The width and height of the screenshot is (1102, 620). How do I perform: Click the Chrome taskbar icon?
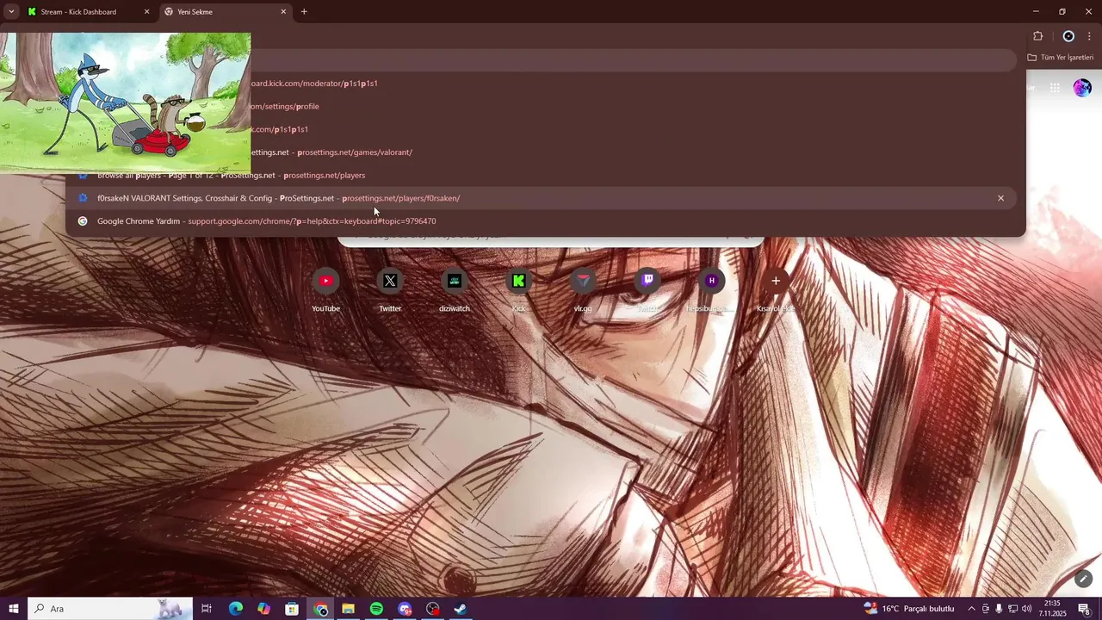[x=320, y=609]
